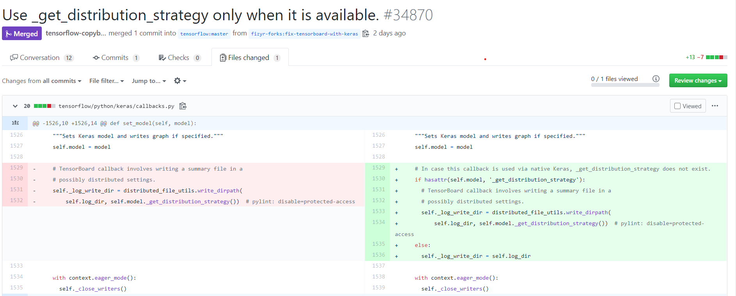Click the green Review changes button
The height and width of the screenshot is (296, 736).
click(x=698, y=81)
